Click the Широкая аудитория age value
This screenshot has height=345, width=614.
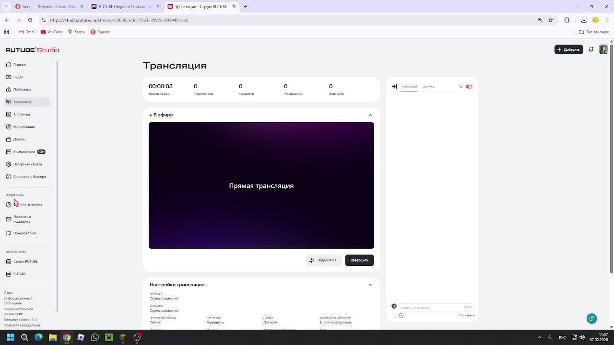point(336,322)
